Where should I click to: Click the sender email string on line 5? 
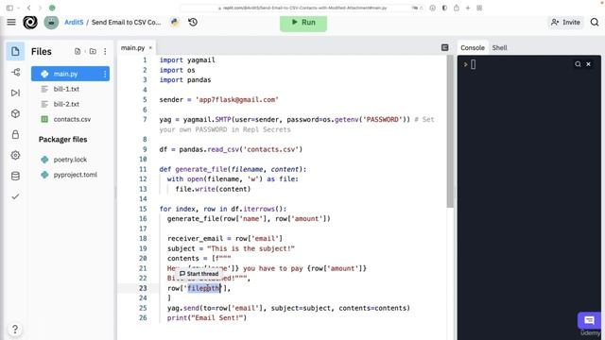pyautogui.click(x=237, y=99)
